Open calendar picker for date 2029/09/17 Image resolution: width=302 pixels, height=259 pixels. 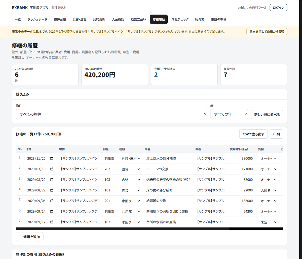point(52,222)
